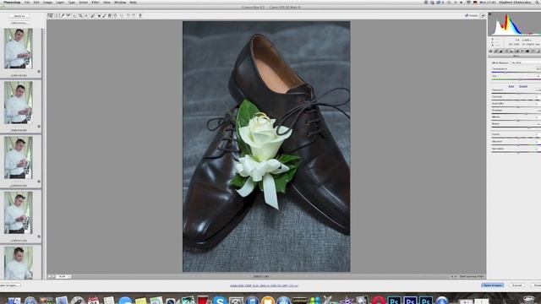Click the filmstrip vertical scrollbar
The height and width of the screenshot is (304, 541).
tap(43, 154)
